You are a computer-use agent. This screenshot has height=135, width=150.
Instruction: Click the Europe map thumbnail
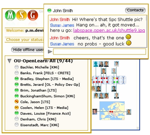pos(112,111)
